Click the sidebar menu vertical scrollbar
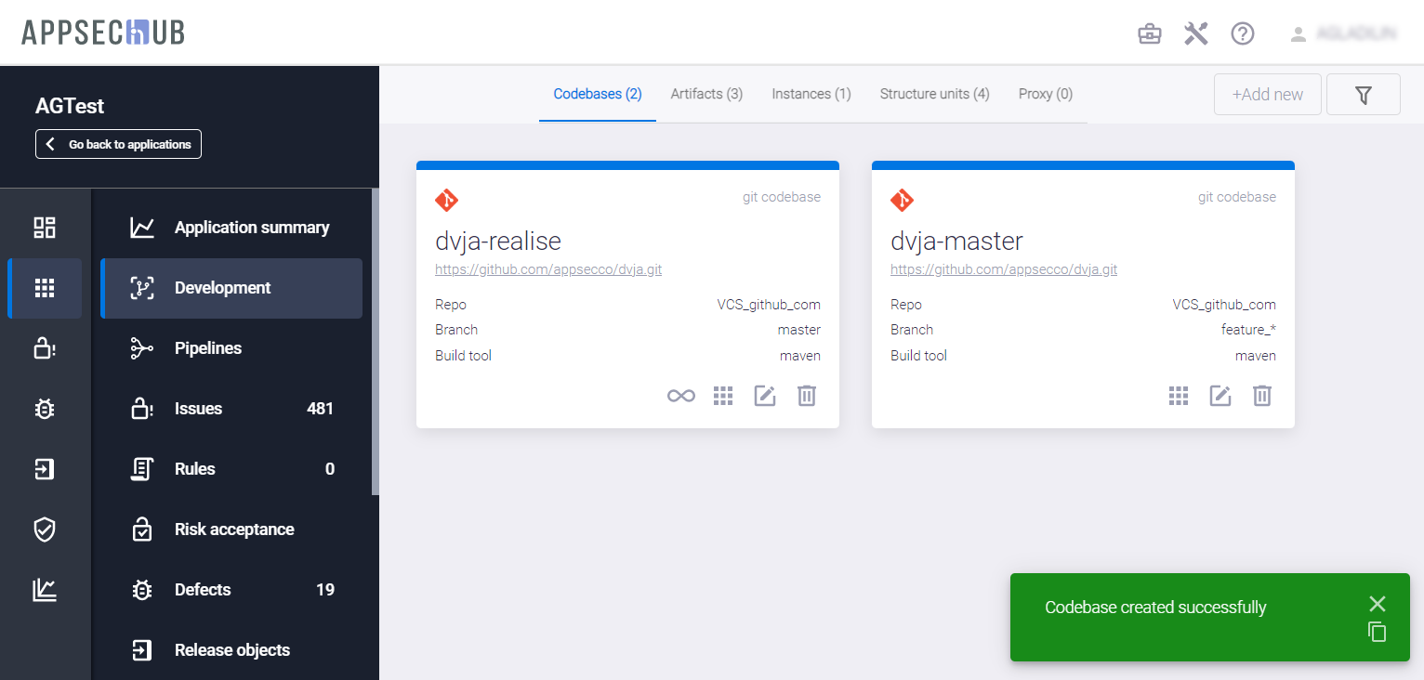 click(x=376, y=342)
